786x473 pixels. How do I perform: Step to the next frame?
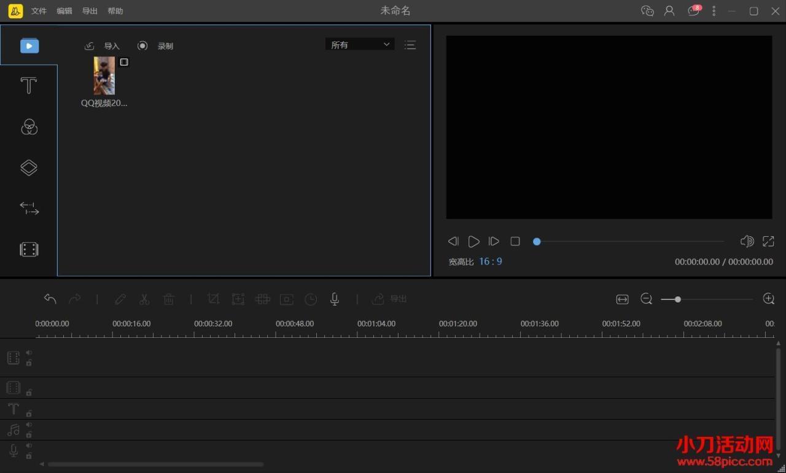494,241
